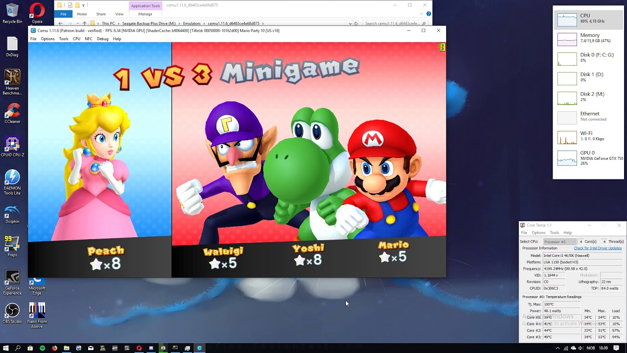Open Piano From Above shortcut
Screen dimensions: 627x353
(37, 316)
